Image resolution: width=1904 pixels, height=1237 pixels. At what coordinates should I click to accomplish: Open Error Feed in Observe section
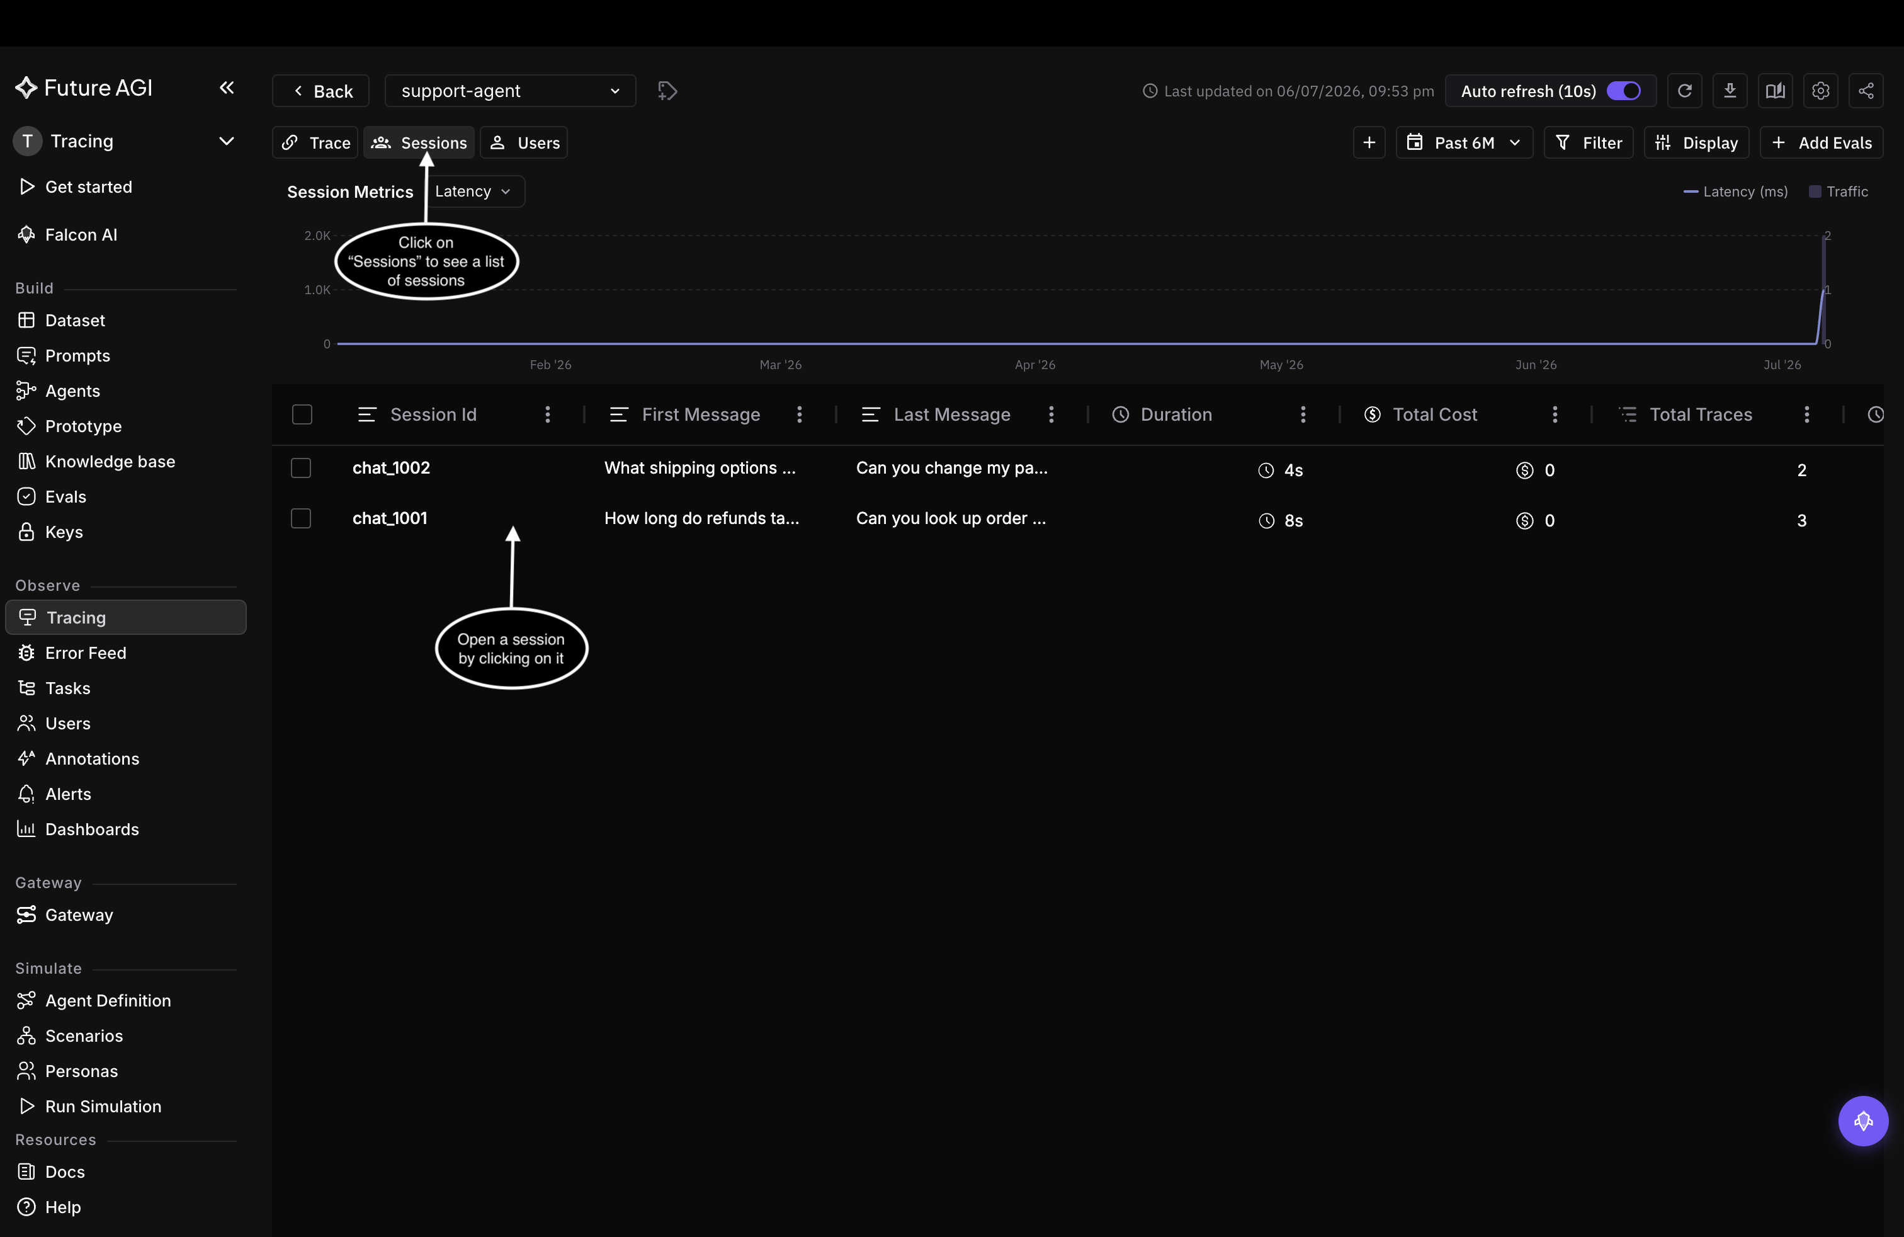click(125, 653)
